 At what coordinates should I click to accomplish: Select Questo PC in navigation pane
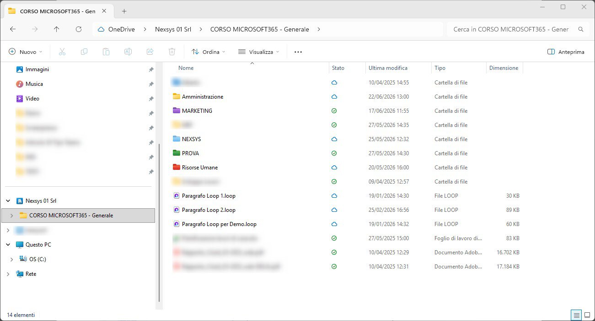click(38, 245)
